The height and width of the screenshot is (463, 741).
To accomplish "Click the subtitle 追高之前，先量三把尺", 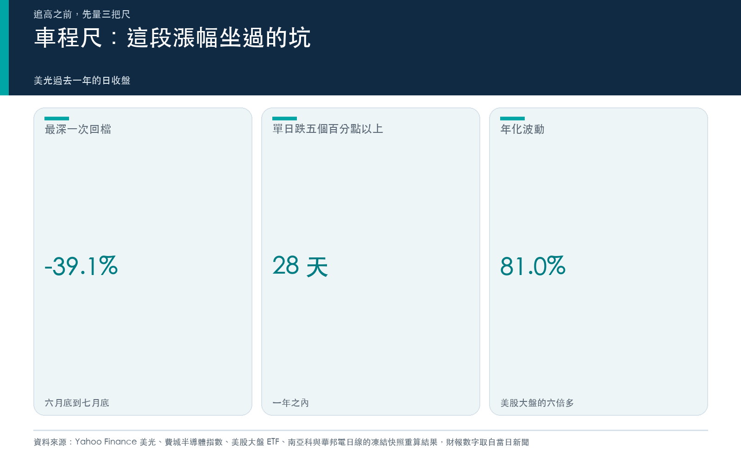I will click(82, 14).
